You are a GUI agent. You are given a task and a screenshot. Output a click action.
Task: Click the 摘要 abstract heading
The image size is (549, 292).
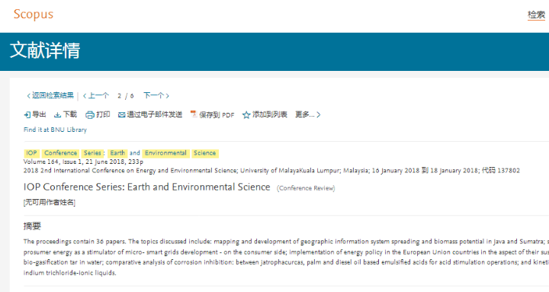(x=32, y=226)
